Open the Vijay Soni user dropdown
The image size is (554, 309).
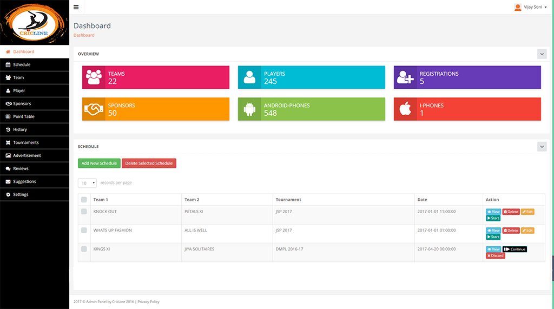531,7
